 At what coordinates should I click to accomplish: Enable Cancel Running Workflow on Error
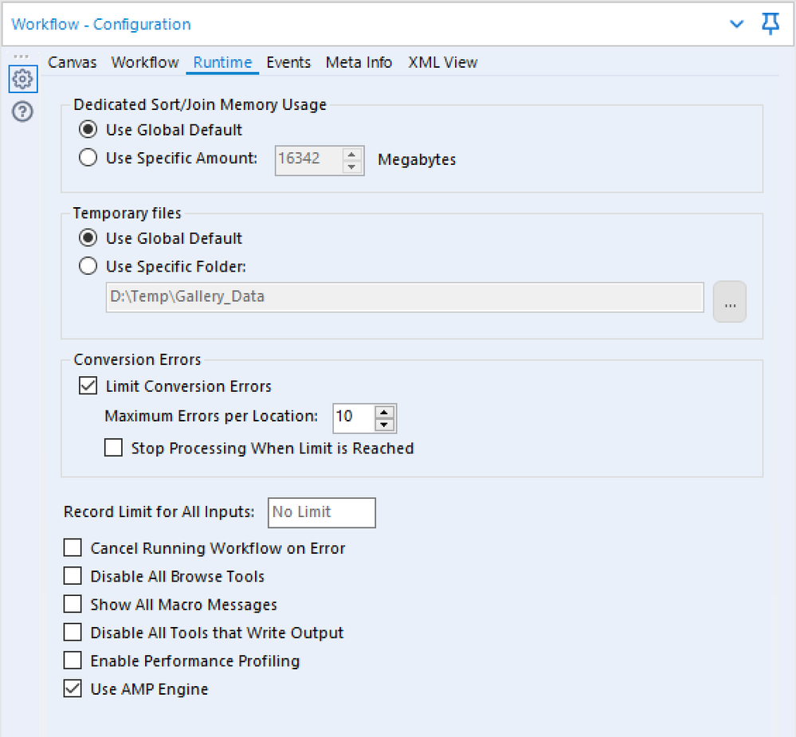(x=73, y=548)
